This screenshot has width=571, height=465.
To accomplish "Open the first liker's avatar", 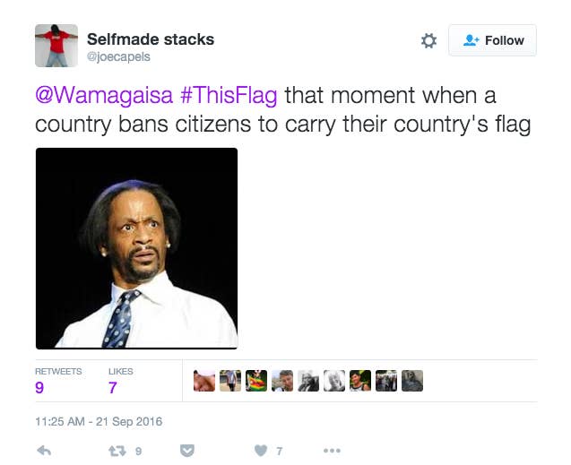I will click(204, 381).
